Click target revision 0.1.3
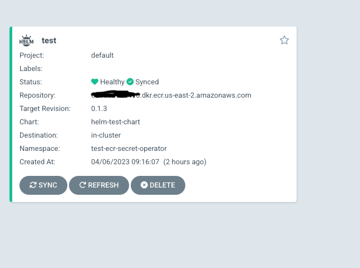Viewport: 360px width, 268px height. point(99,108)
